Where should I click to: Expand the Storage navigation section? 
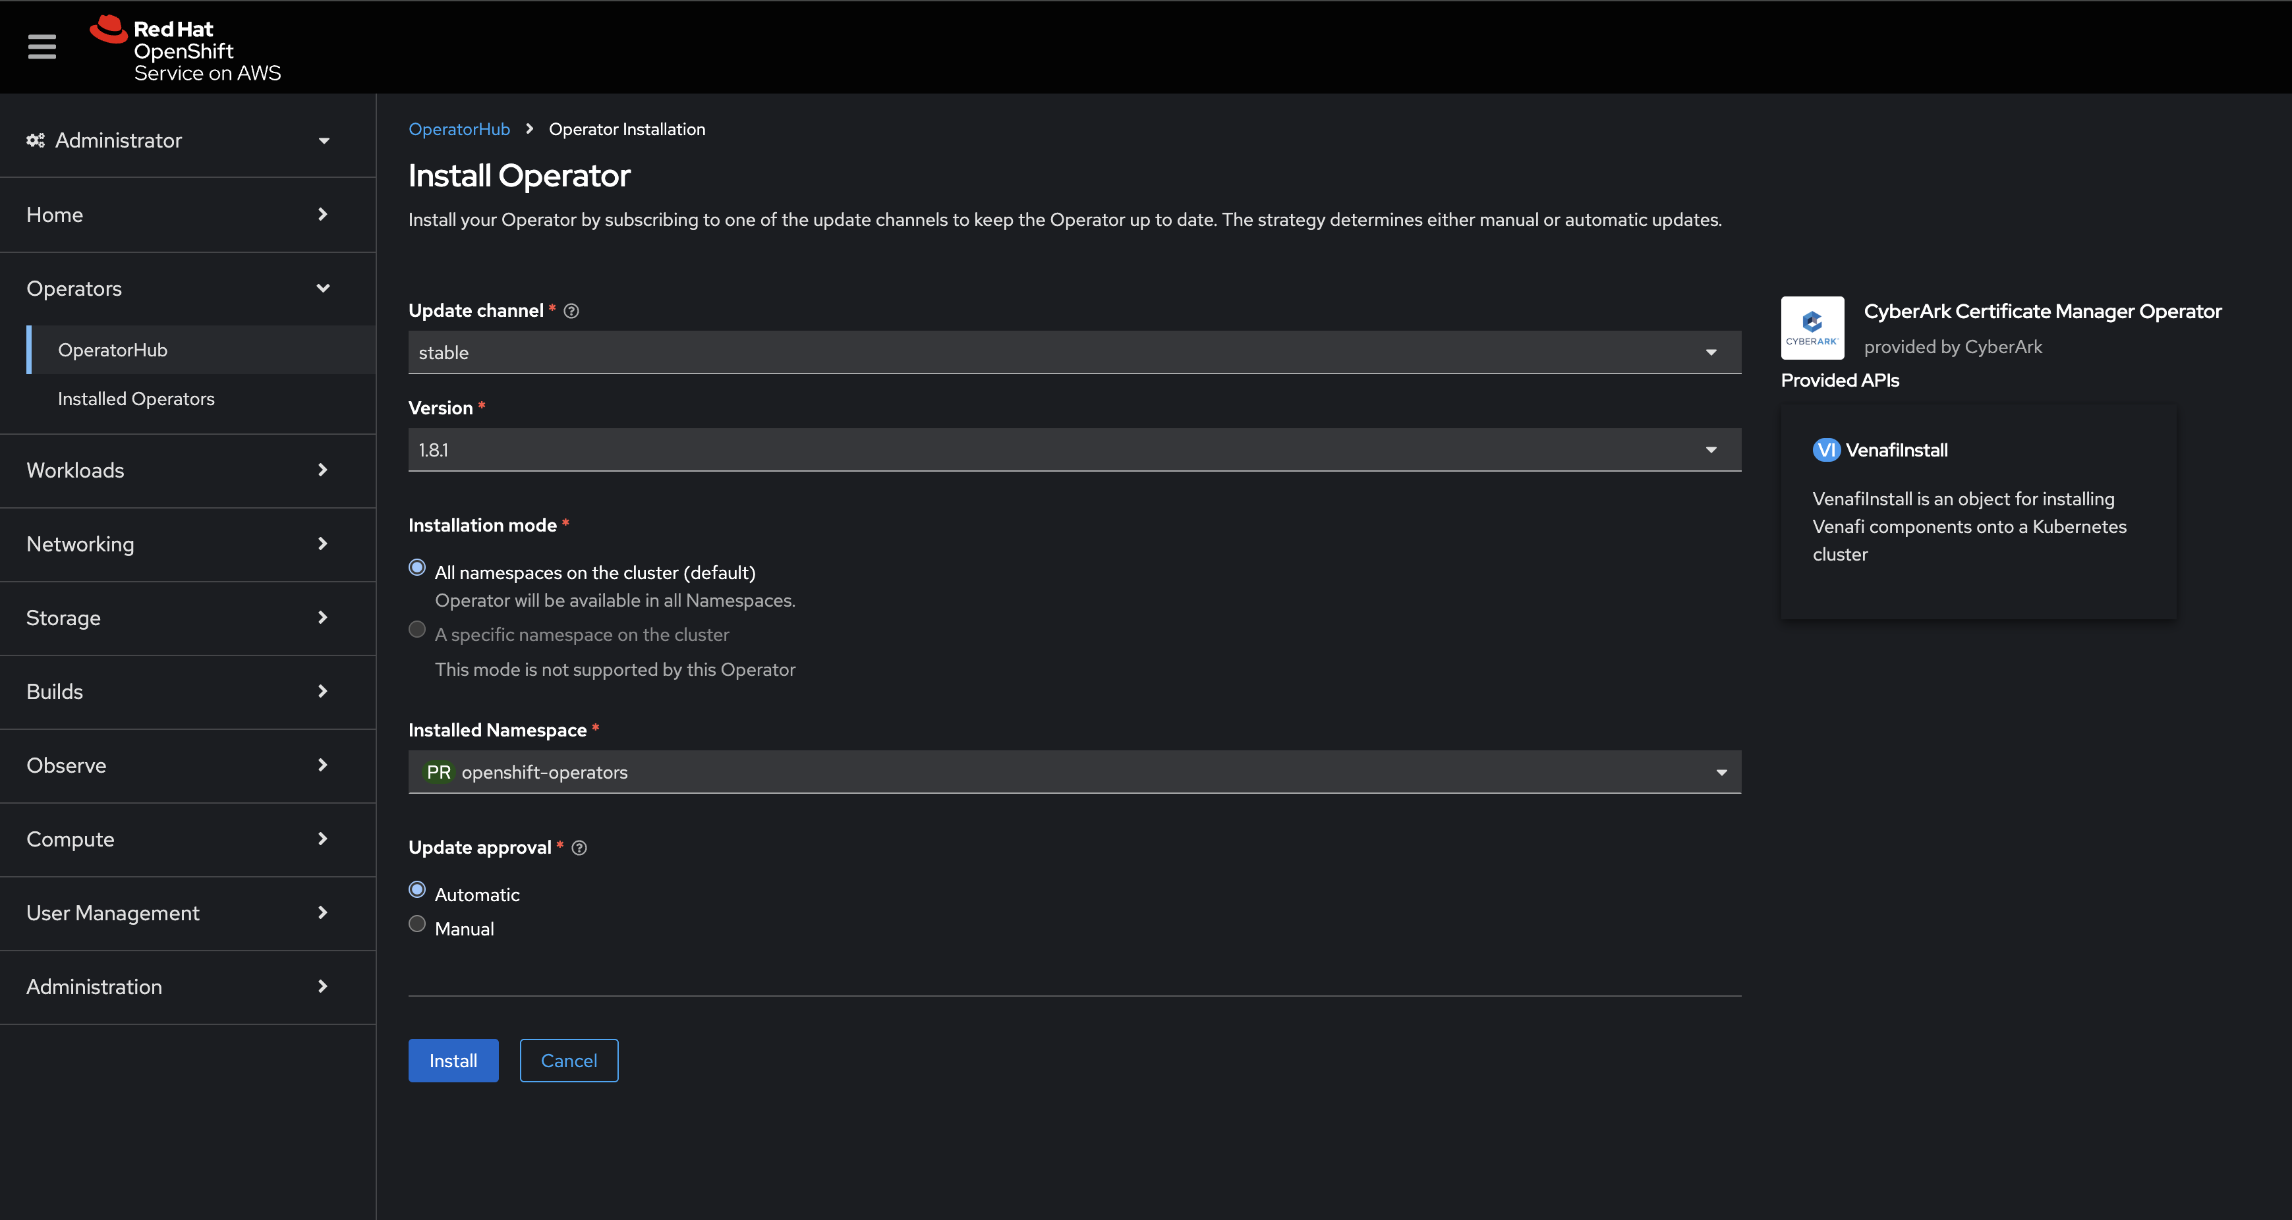(x=188, y=618)
